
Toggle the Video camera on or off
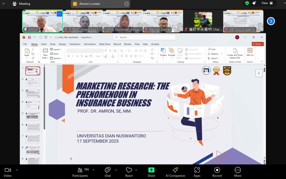(x=8, y=172)
